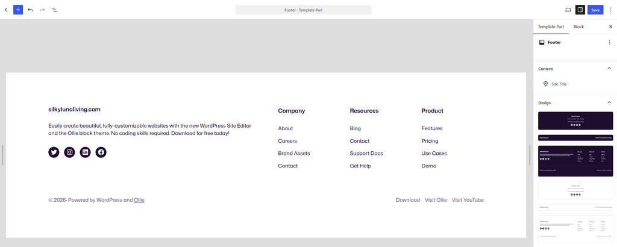Screen dimensions: 617x247
Task: Click the Demo link
Action: click(x=429, y=166)
